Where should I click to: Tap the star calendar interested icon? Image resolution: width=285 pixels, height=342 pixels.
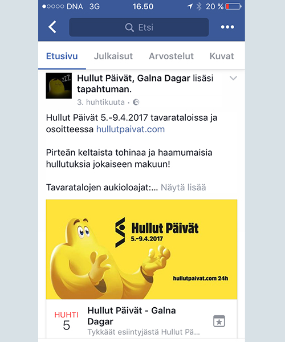pyautogui.click(x=219, y=321)
